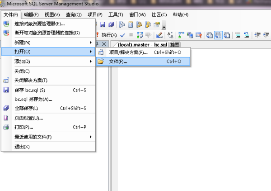
Task: Open the 帮助(H) menu
Action: [x=180, y=15]
